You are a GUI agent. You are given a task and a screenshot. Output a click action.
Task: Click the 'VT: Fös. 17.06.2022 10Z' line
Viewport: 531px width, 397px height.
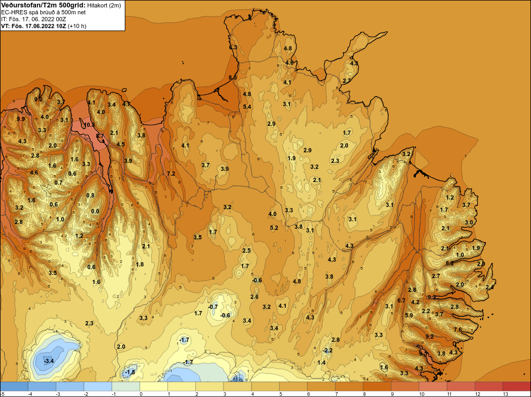pos(34,26)
